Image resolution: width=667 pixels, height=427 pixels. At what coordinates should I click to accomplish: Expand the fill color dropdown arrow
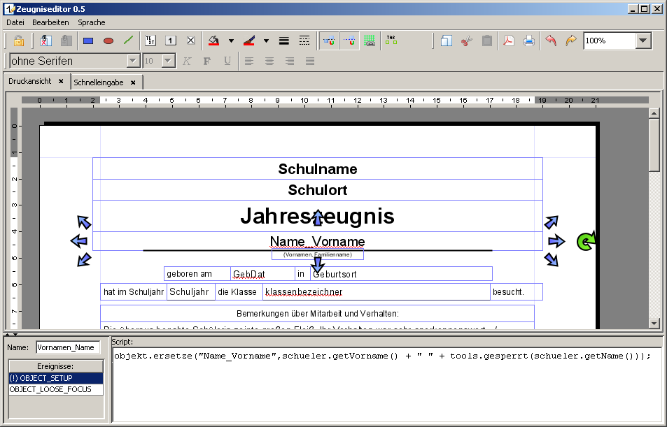231,41
